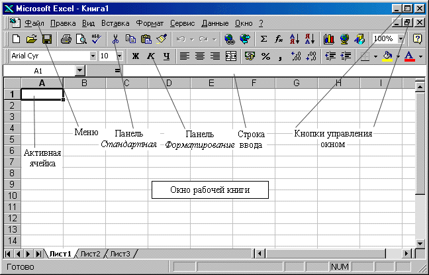Open a file with the folder icon
This screenshot has width=429, height=275.
coord(32,39)
